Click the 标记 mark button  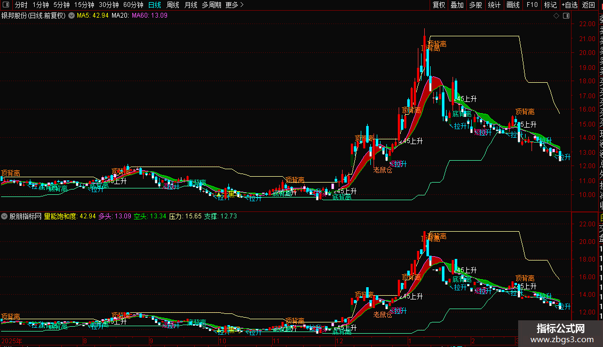550,5
